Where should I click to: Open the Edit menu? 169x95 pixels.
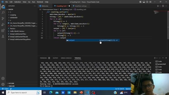11,2
